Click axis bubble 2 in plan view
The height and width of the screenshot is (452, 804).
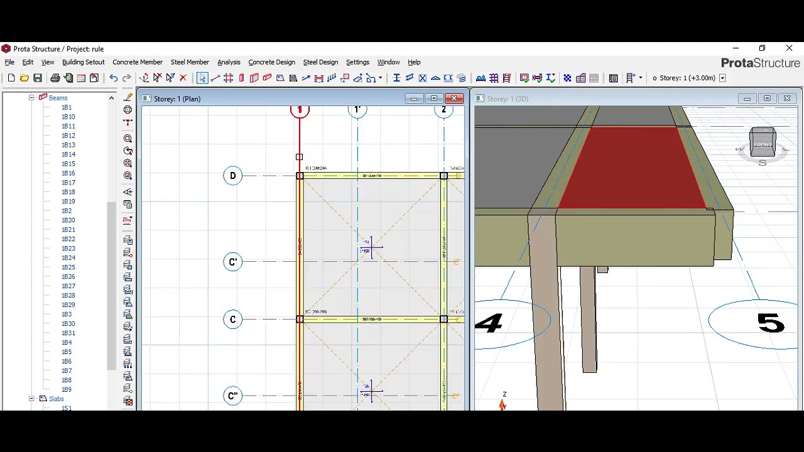pyautogui.click(x=443, y=110)
